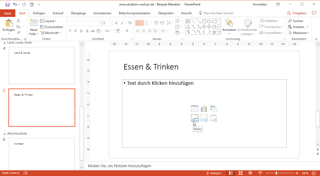Screen dimensions: 320x176
Task: Open the Datei tab
Action: click(x=8, y=13)
